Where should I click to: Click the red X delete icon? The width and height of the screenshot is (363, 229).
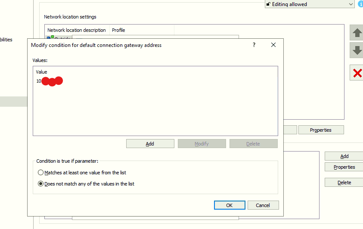pos(357,73)
